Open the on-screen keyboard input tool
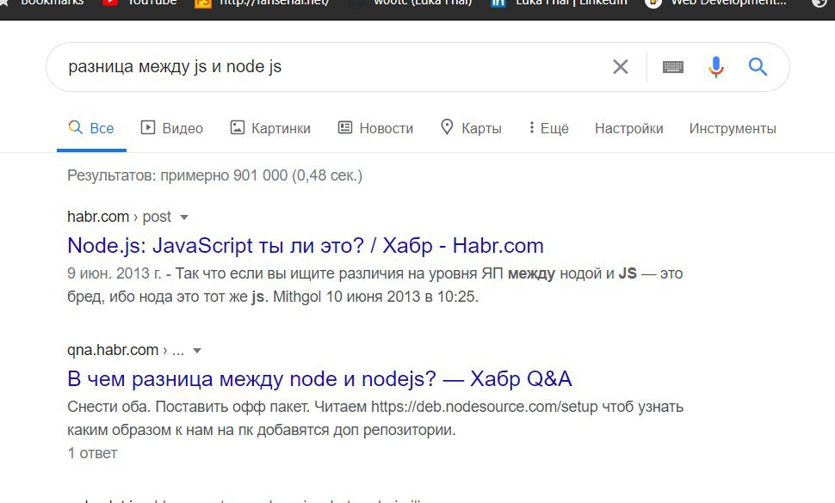Image resolution: width=835 pixels, height=503 pixels. coord(673,67)
